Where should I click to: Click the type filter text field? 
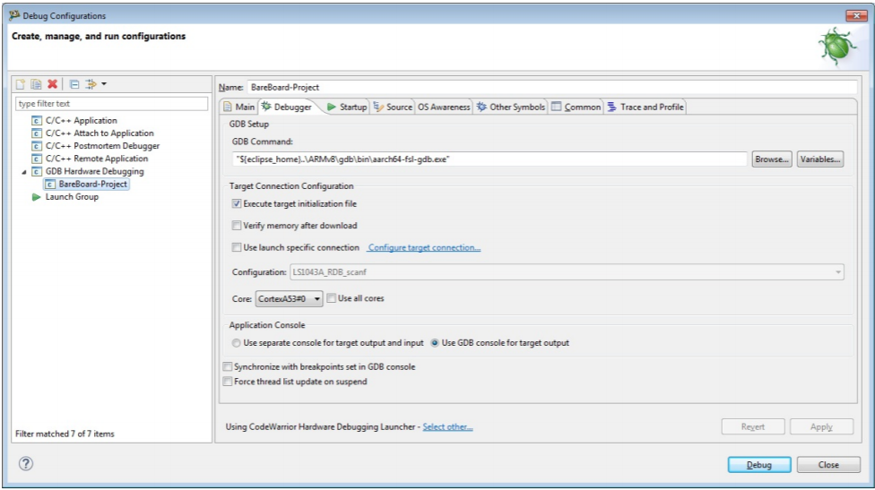point(111,104)
